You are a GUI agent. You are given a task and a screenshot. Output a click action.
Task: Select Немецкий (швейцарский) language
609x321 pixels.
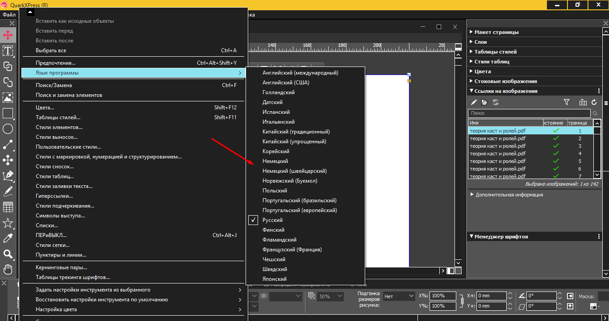(305, 171)
